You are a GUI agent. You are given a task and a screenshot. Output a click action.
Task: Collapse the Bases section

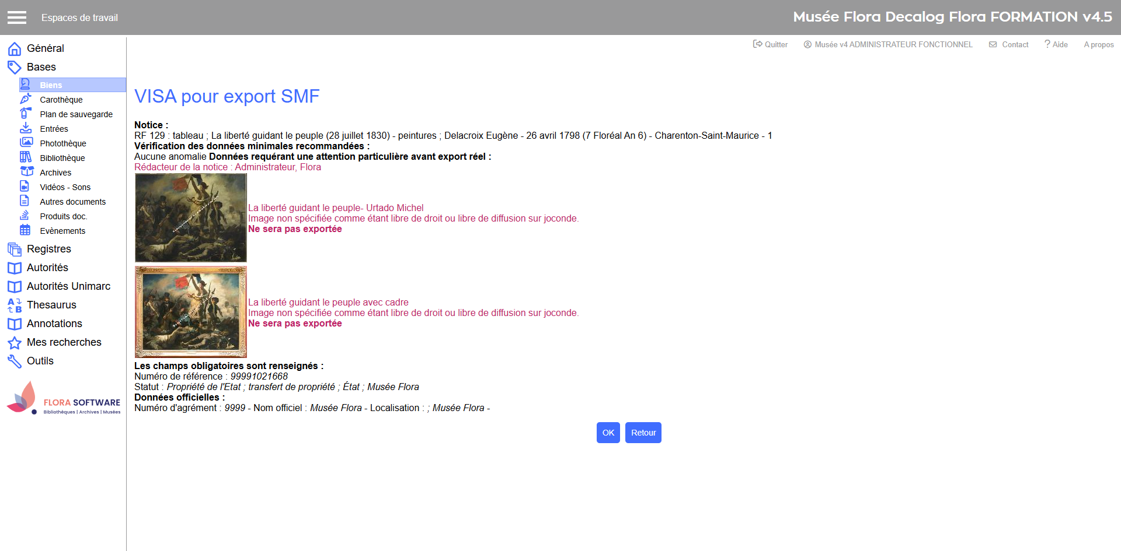pyautogui.click(x=41, y=67)
